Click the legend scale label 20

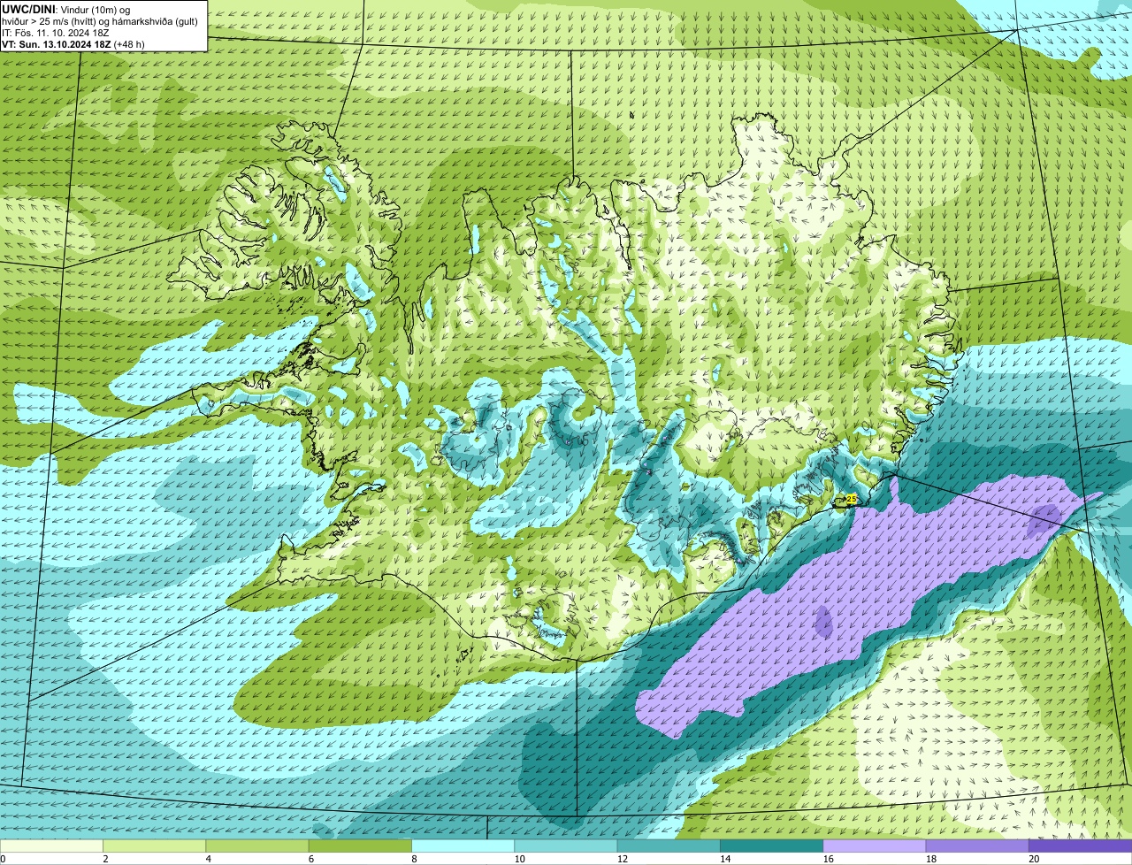coord(1034,859)
